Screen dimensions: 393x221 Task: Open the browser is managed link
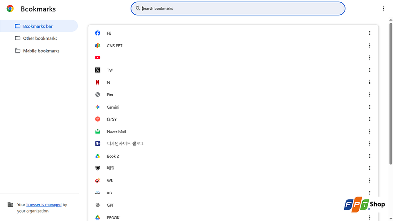click(x=44, y=205)
